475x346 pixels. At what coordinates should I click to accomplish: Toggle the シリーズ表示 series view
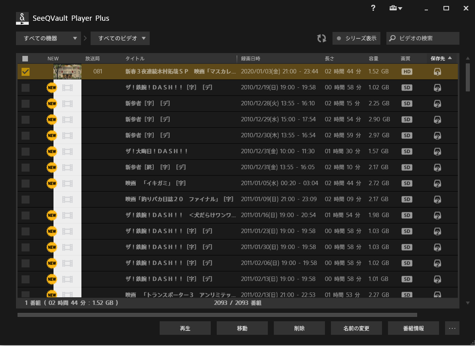(x=356, y=38)
